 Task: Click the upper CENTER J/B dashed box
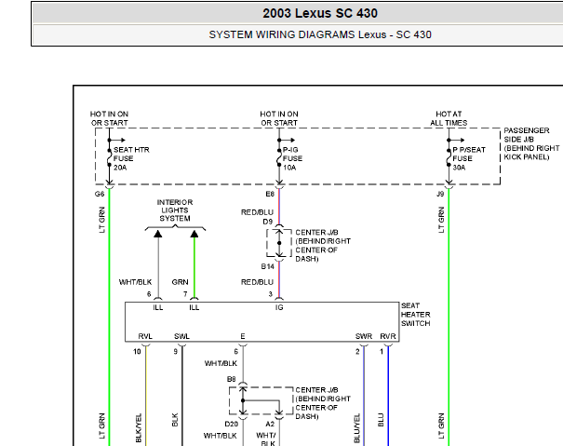[x=279, y=243]
